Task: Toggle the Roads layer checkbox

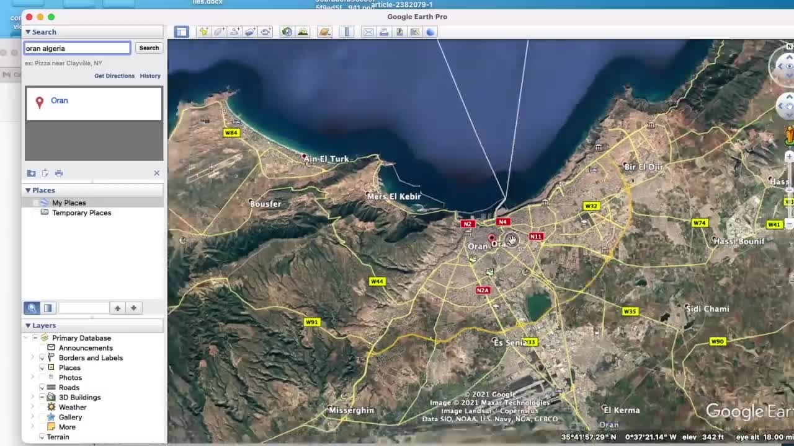Action: 42,387
